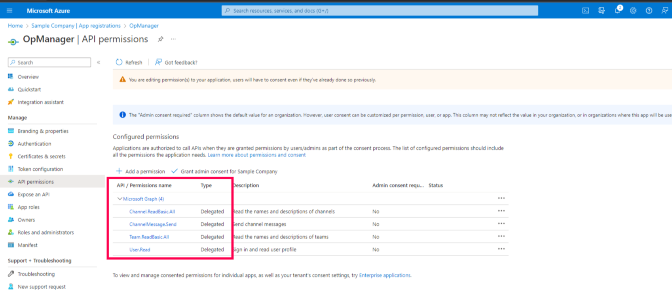Screen dimensions: 672x301
Task: Open Troubleshooting under Support
Action: click(x=36, y=274)
